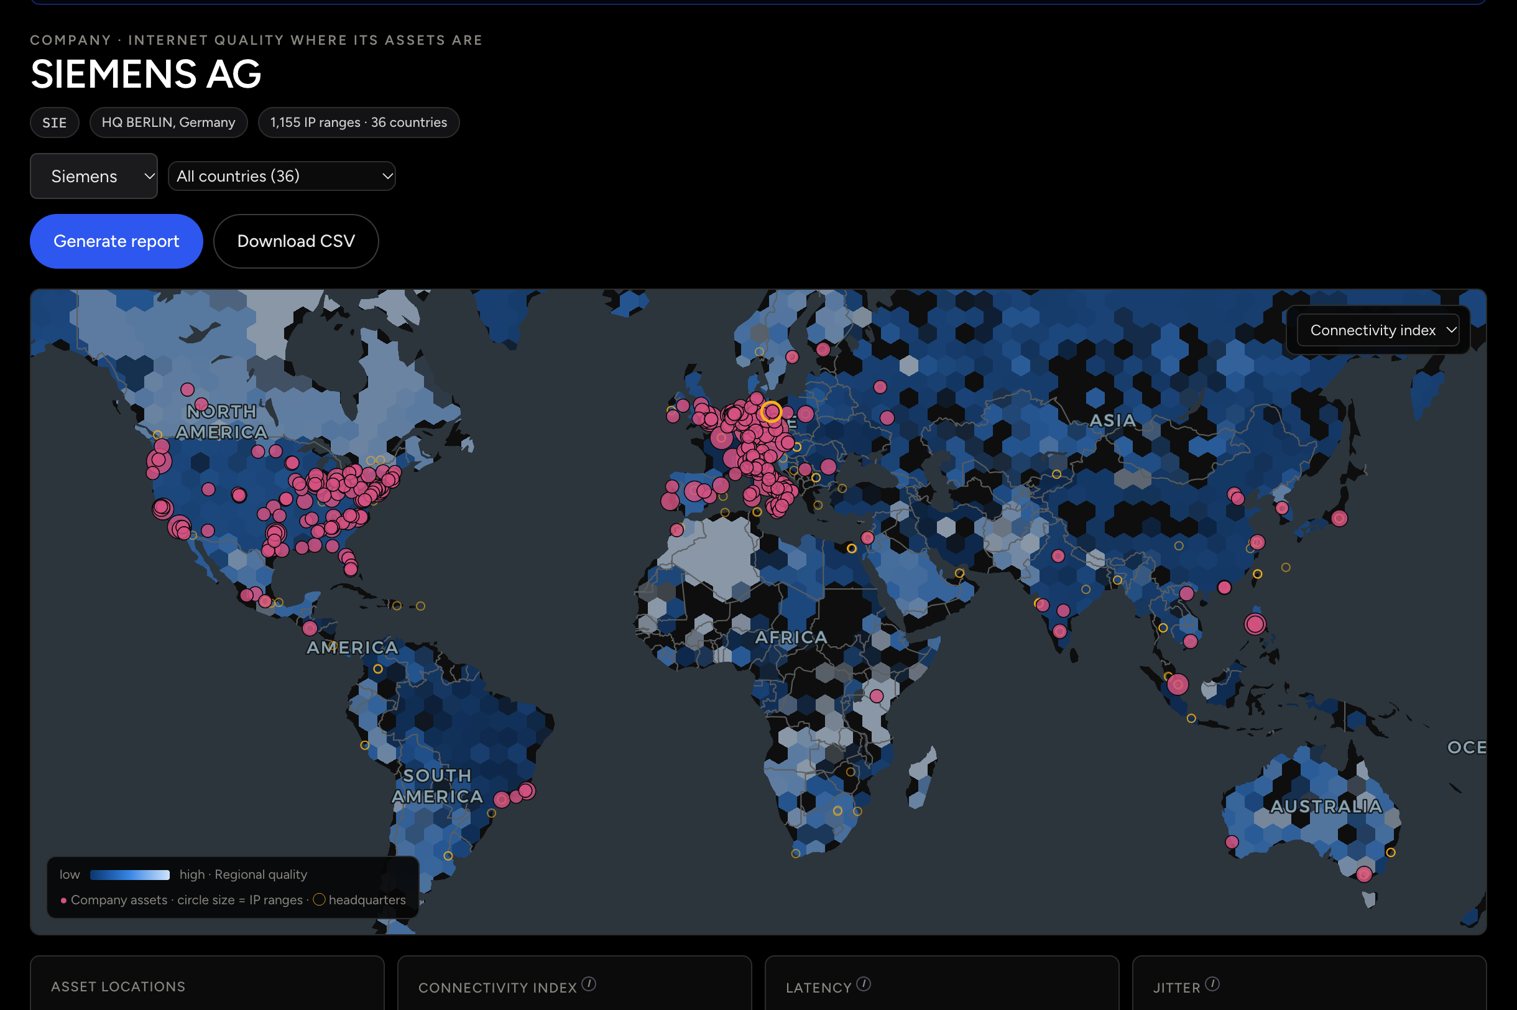The width and height of the screenshot is (1517, 1010).
Task: Open the Siemens company dropdown
Action: coord(94,176)
